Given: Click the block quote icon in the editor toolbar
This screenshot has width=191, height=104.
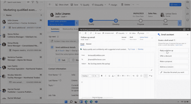Looking at the screenshot, I should pyautogui.click(x=151, y=76).
